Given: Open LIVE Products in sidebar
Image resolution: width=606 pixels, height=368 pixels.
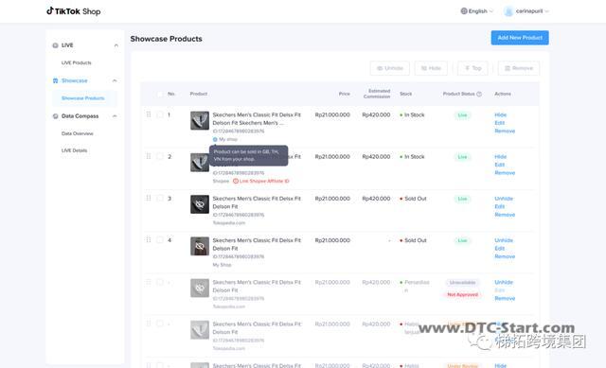Looking at the screenshot, I should pos(76,63).
